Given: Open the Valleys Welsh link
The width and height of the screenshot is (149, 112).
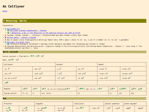Looking at the screenshot, I should [x=21, y=38].
